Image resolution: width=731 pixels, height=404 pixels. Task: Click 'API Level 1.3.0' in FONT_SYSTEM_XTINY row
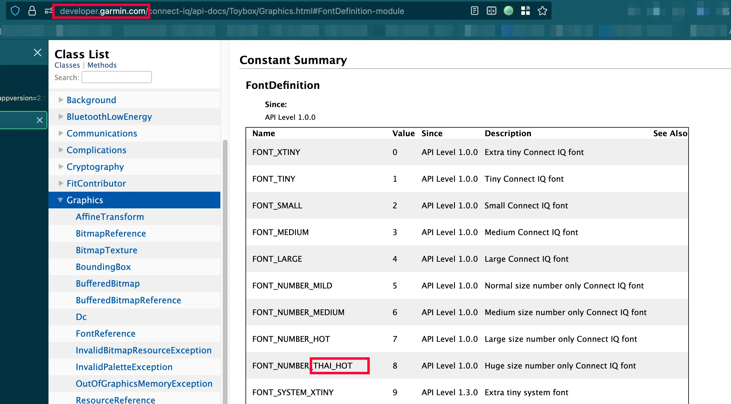(x=449, y=392)
